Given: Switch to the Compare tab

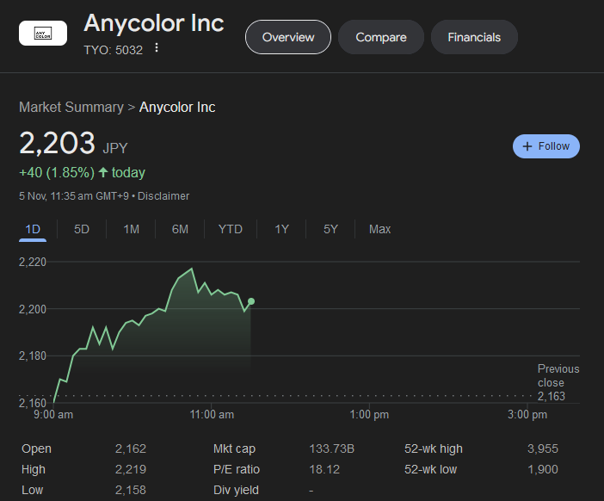Looking at the screenshot, I should [381, 37].
